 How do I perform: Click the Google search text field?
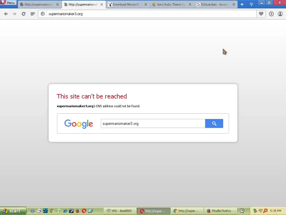(153, 123)
